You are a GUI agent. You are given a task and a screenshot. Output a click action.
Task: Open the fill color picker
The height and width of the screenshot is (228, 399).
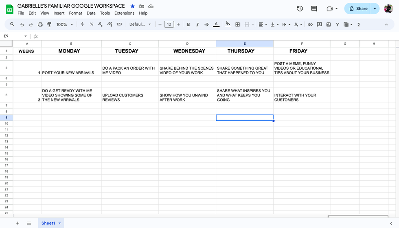pos(228,24)
